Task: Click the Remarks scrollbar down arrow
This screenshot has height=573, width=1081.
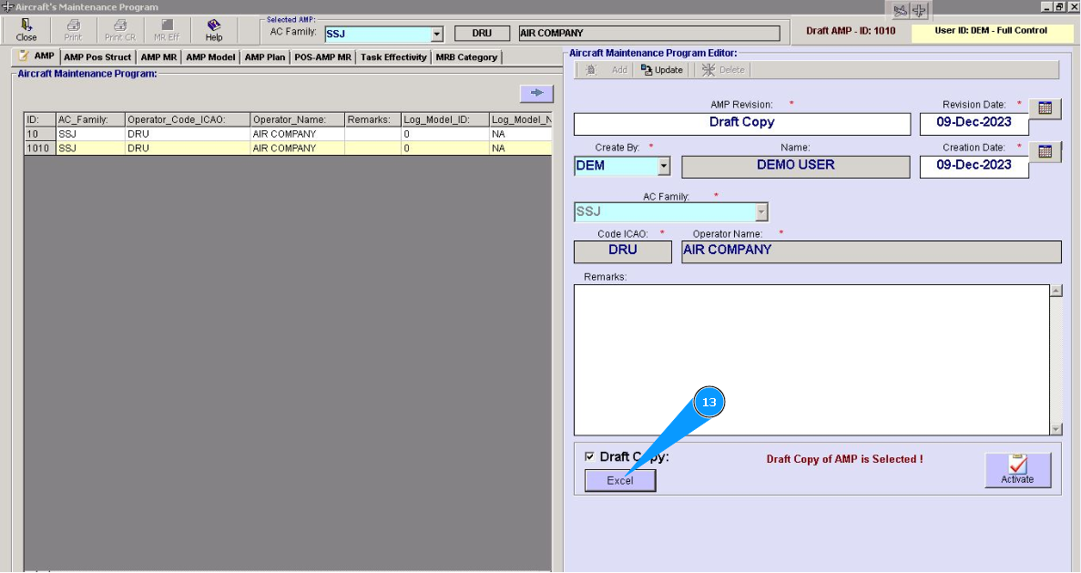Action: click(1056, 429)
